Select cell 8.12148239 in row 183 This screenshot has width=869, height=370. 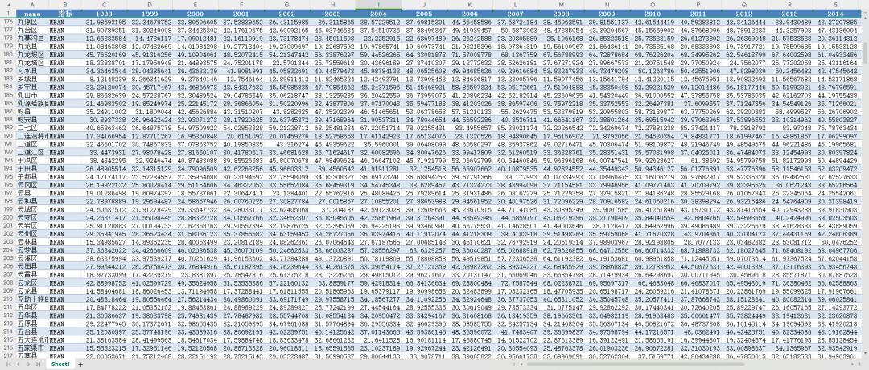click(104, 79)
